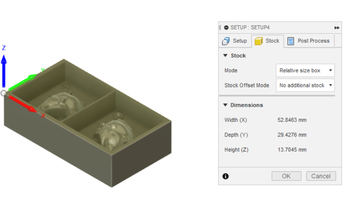Select the Stock tab
Image resolution: width=344 pixels, height=203 pixels.
coord(268,41)
